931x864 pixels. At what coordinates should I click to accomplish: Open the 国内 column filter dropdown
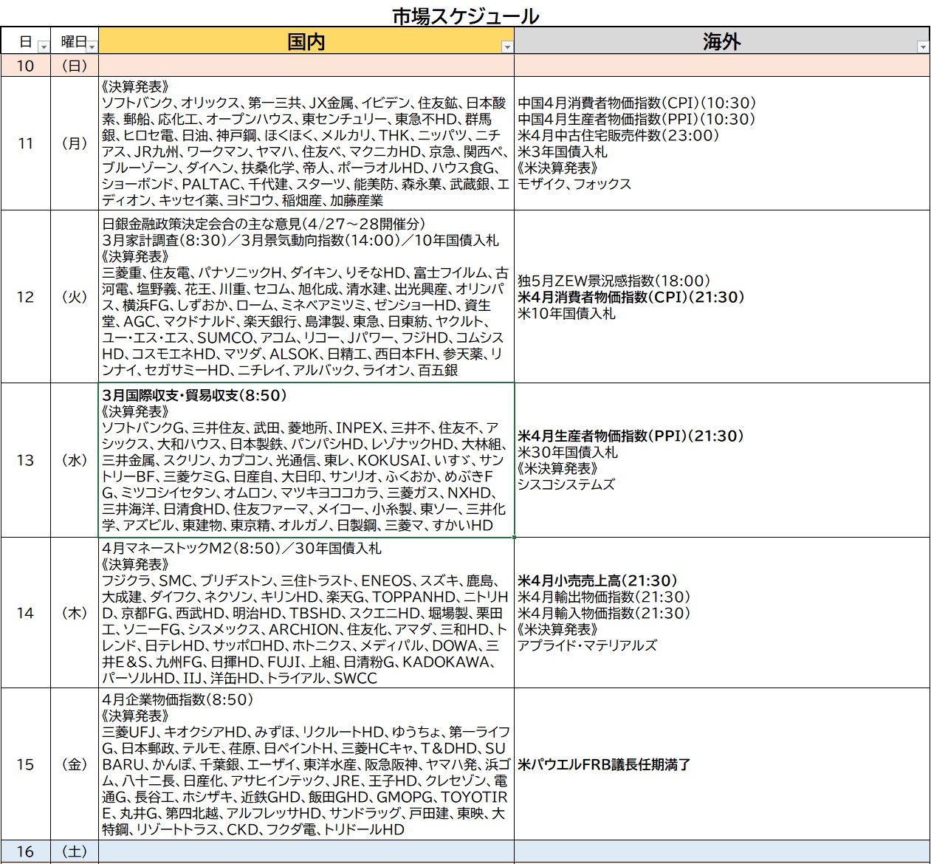click(x=507, y=47)
